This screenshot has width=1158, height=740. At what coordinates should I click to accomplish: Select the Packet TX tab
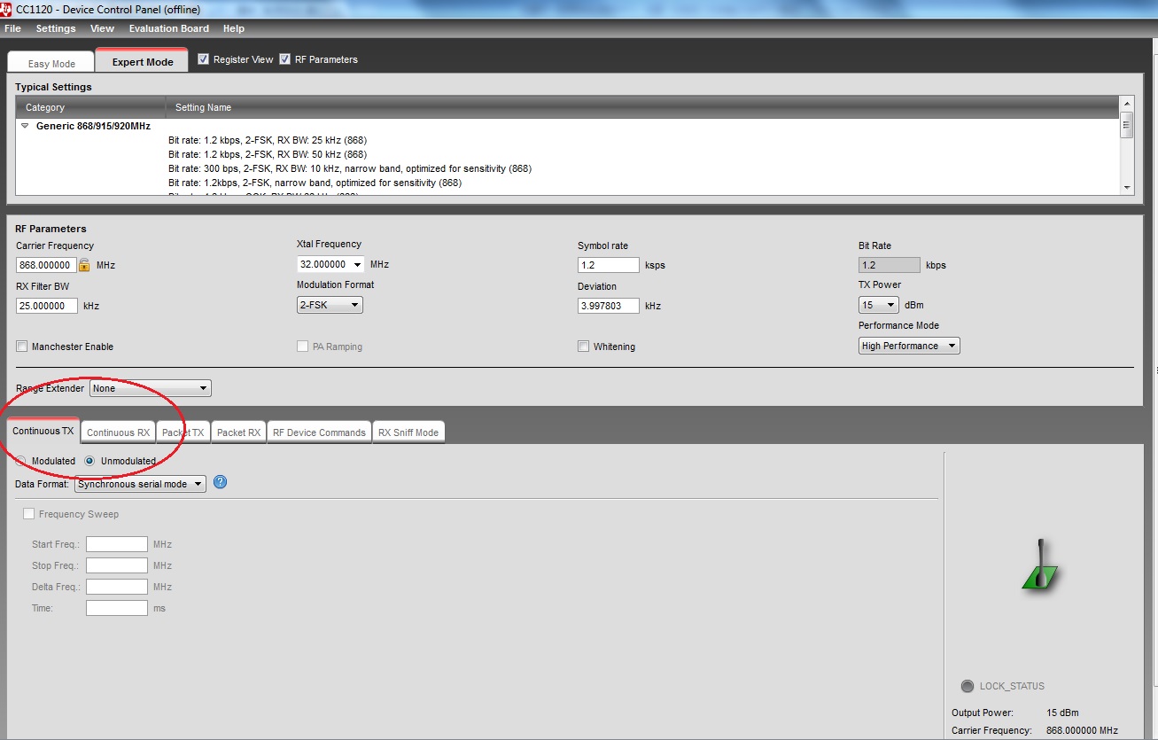pos(183,432)
